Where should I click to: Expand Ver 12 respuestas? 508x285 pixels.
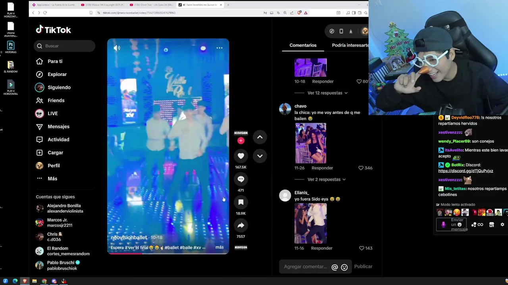coord(327,93)
